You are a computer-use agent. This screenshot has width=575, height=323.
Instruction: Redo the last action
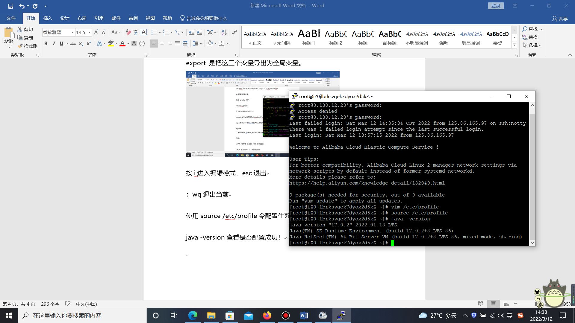(x=35, y=6)
